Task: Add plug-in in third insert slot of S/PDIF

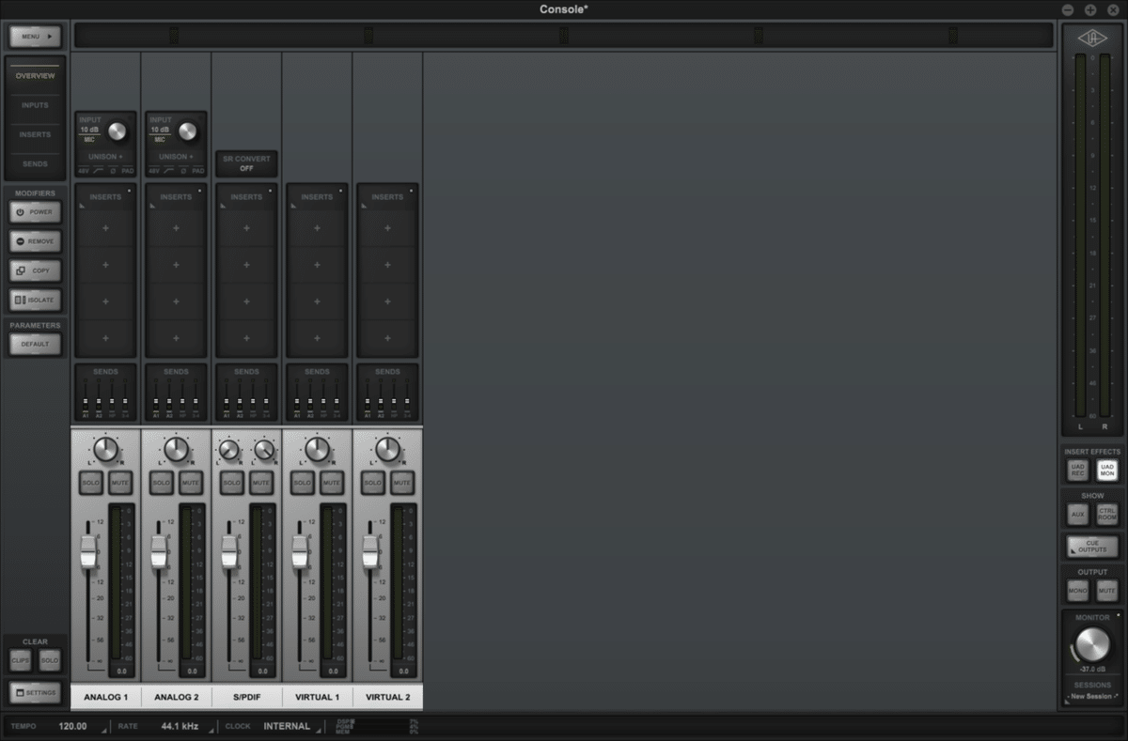Action: coord(246,301)
